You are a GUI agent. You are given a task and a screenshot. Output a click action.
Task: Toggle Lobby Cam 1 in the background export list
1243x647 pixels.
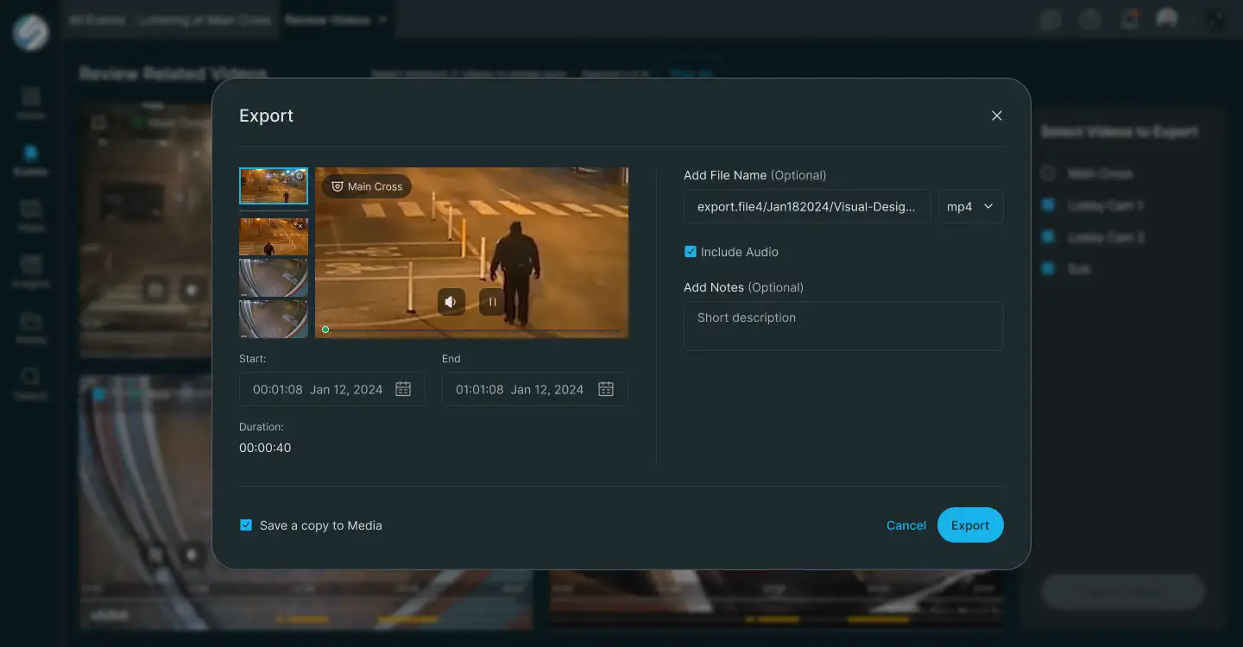(1048, 205)
